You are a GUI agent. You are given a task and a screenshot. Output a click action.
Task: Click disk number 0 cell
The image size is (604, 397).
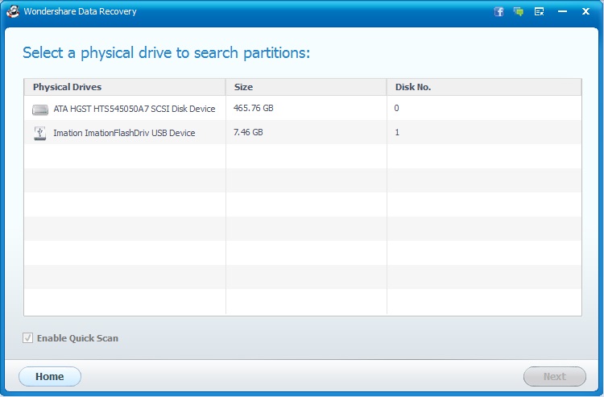pos(396,108)
